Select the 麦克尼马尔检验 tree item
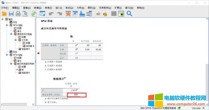The height and width of the screenshot is (110, 209). coord(24,34)
